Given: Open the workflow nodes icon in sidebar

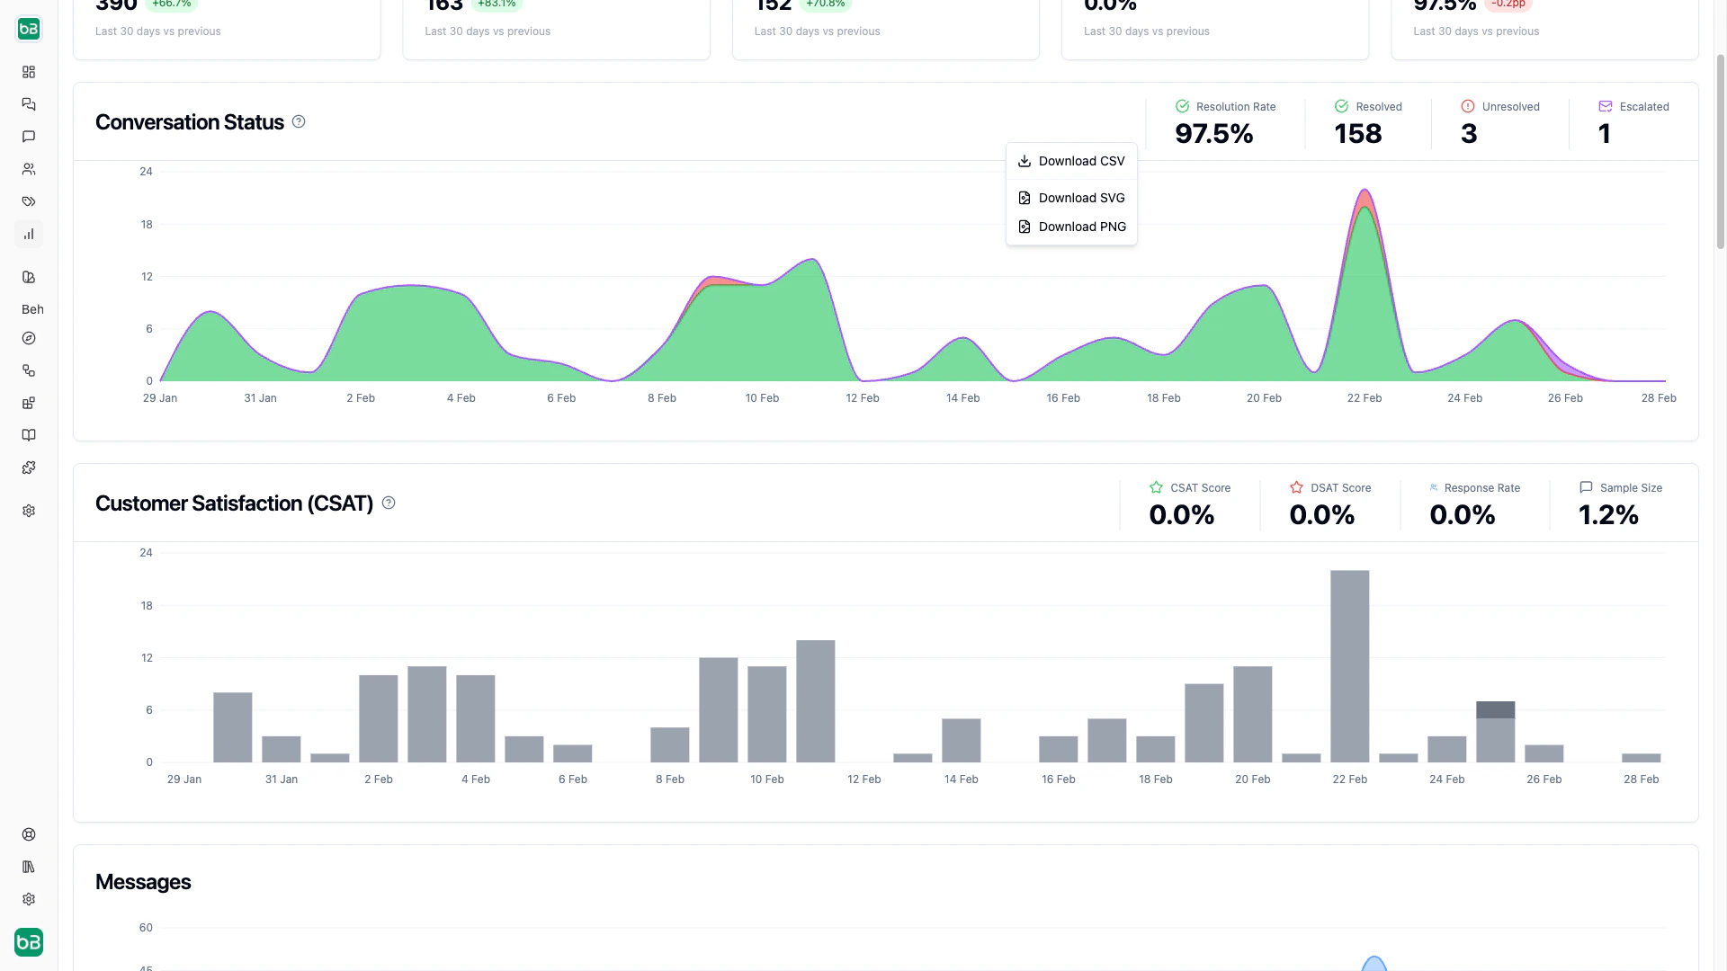Looking at the screenshot, I should [x=29, y=370].
